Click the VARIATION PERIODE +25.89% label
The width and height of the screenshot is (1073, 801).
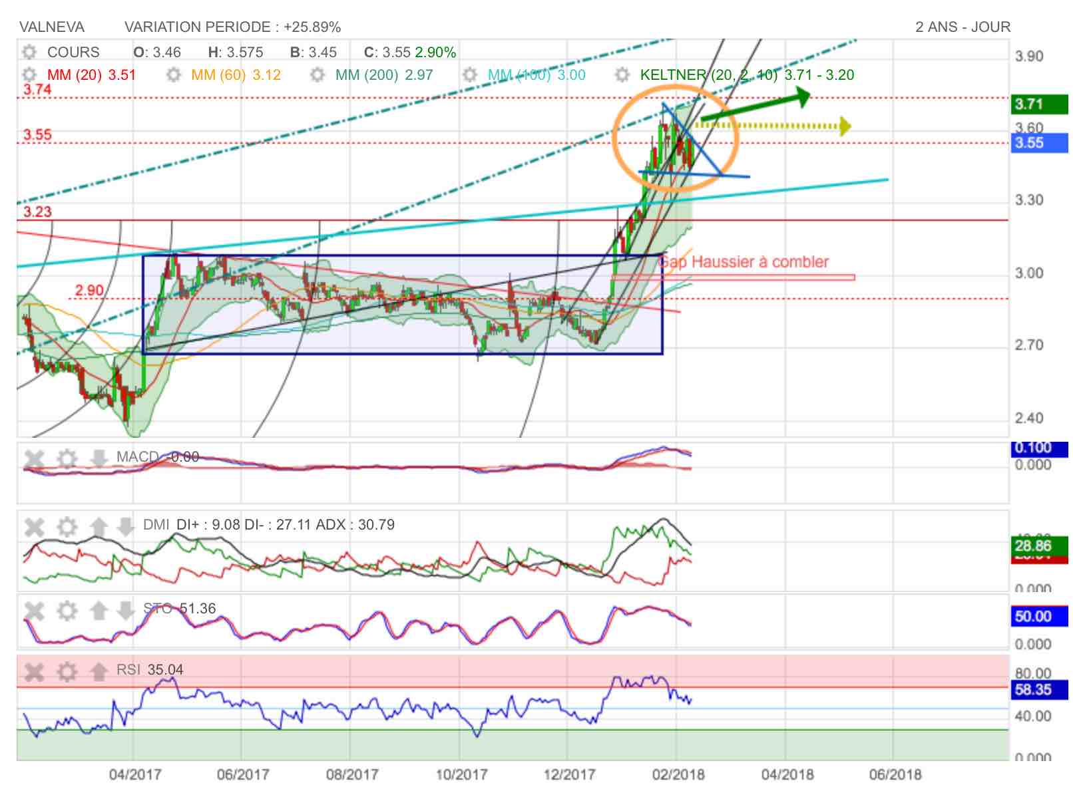(x=232, y=27)
